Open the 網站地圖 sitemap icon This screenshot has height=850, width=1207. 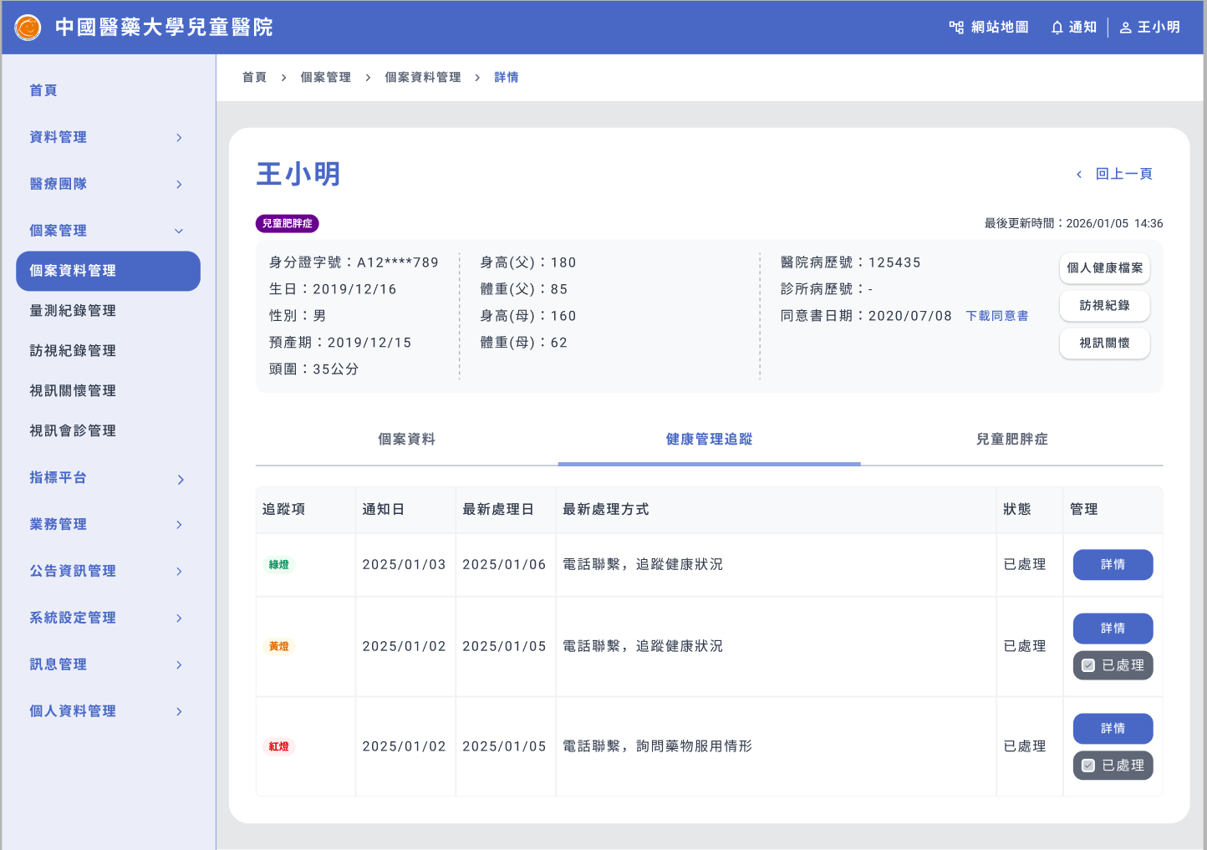click(956, 28)
